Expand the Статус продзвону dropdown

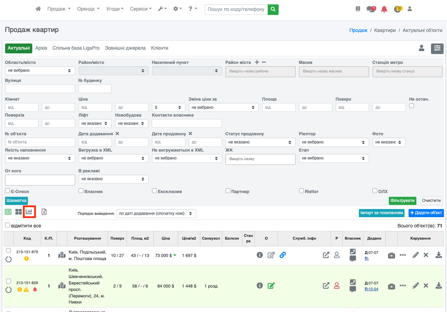(x=260, y=142)
